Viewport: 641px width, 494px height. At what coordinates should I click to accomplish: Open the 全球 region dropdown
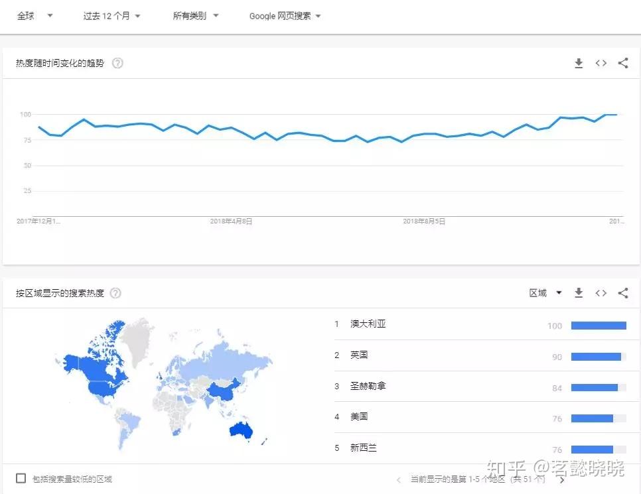pos(35,16)
